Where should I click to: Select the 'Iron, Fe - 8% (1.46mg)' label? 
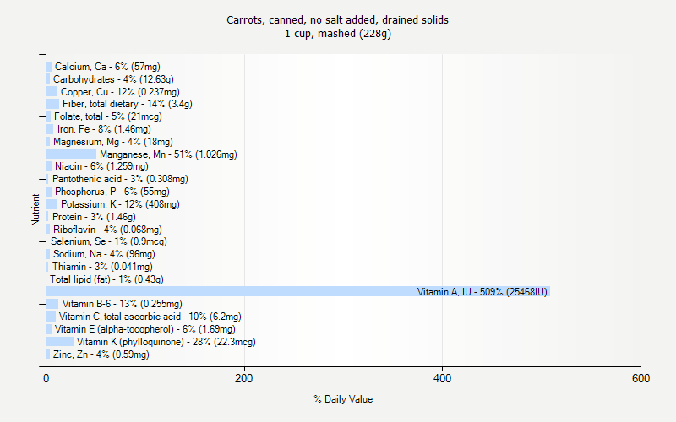click(x=104, y=129)
